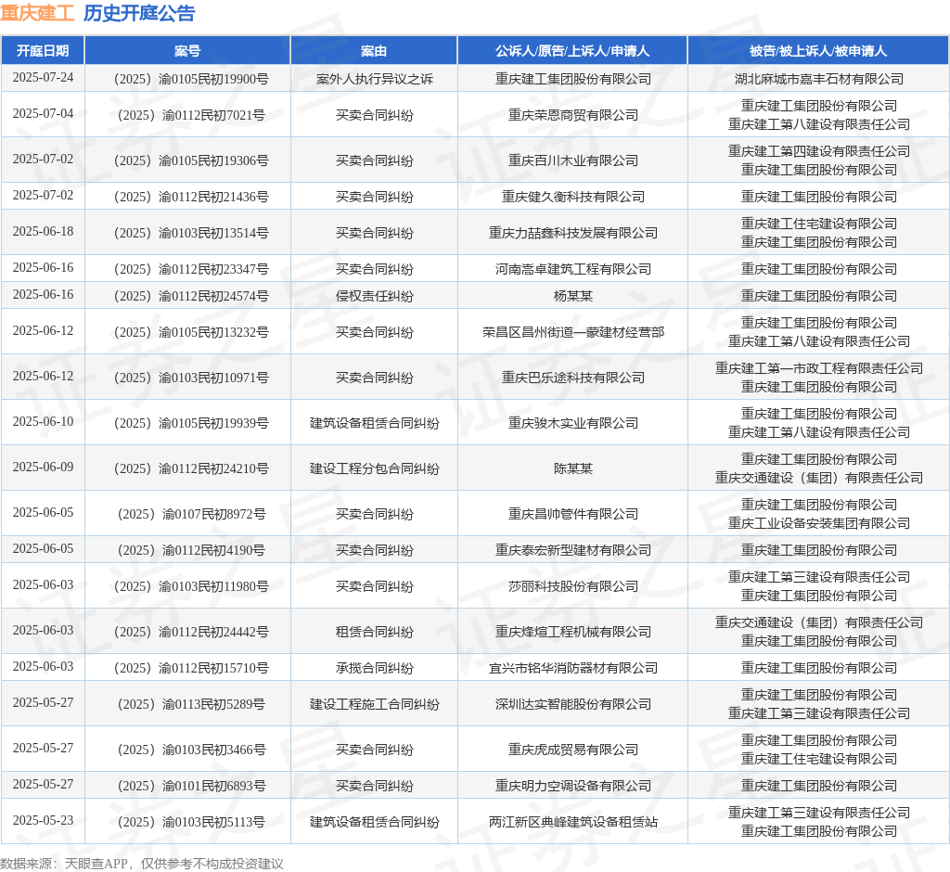Screen dimensions: 950x872
Task: Click plaintiff 重庆昌帅管件有限公司
Action: 573,514
